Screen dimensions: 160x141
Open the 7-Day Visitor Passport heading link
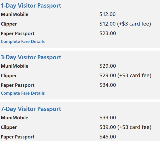(x=31, y=109)
